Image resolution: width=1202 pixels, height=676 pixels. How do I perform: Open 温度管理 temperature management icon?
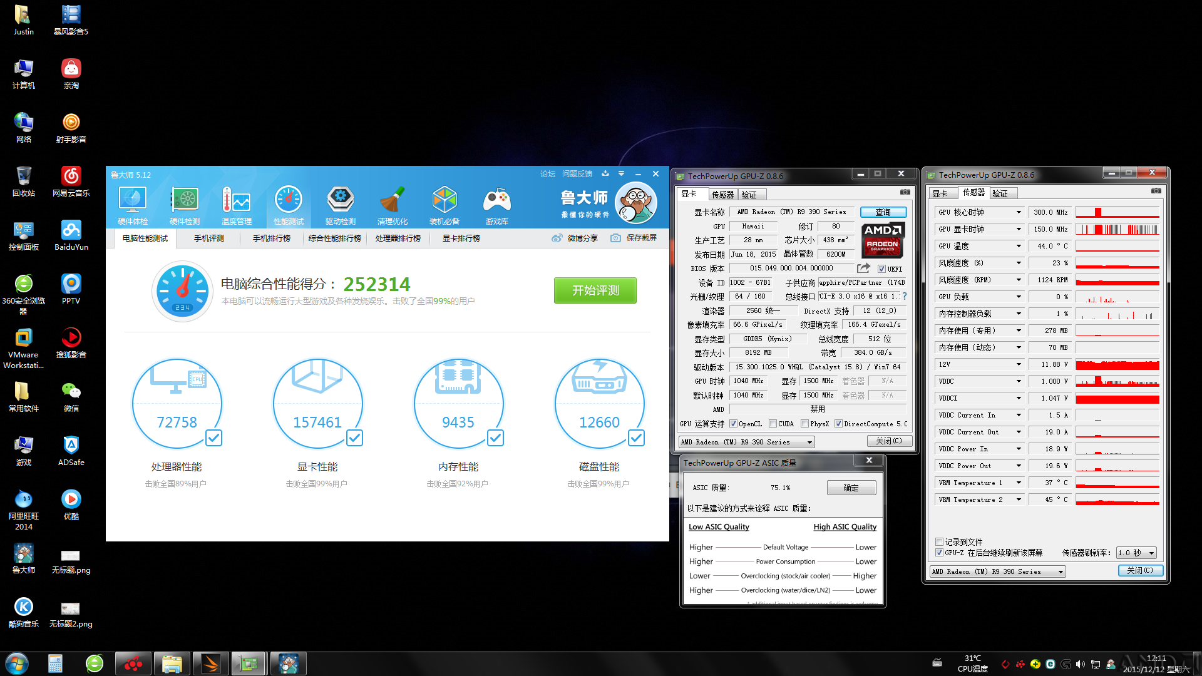pyautogui.click(x=237, y=205)
